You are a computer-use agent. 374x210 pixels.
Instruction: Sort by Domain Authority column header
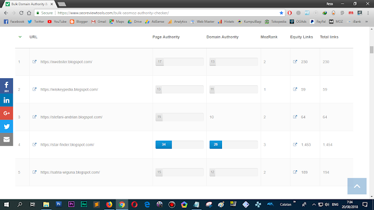[x=222, y=37]
